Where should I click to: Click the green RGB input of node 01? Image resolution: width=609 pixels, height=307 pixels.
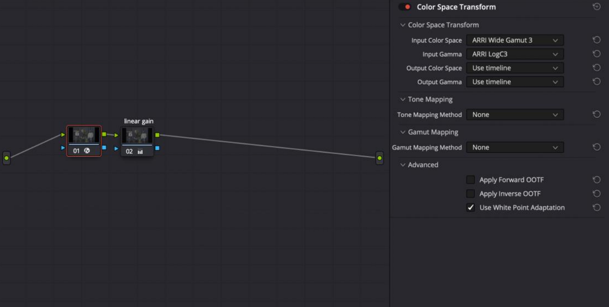coord(63,135)
